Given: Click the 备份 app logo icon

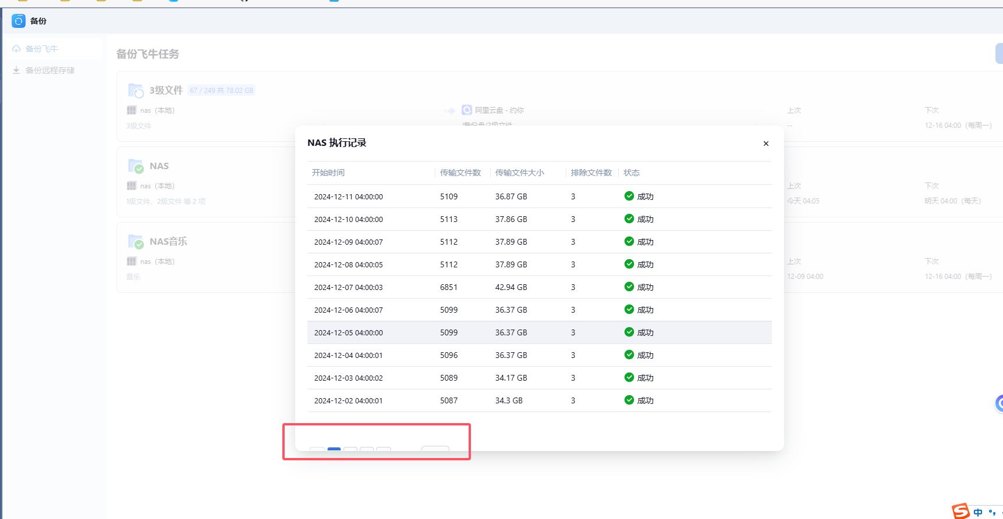Looking at the screenshot, I should [19, 21].
